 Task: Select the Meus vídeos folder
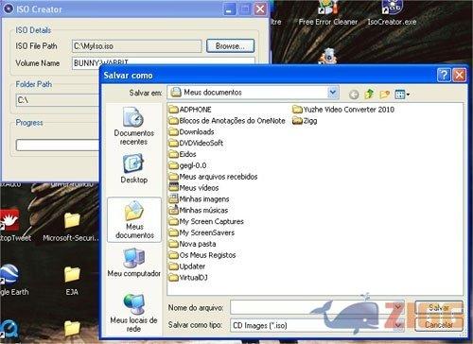point(194,188)
